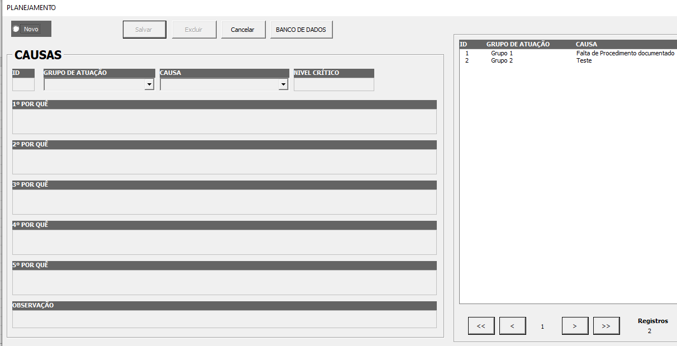677x346 pixels.
Task: Click the list's GRUPO DE ATUAÇÃO column header
Action: point(518,44)
